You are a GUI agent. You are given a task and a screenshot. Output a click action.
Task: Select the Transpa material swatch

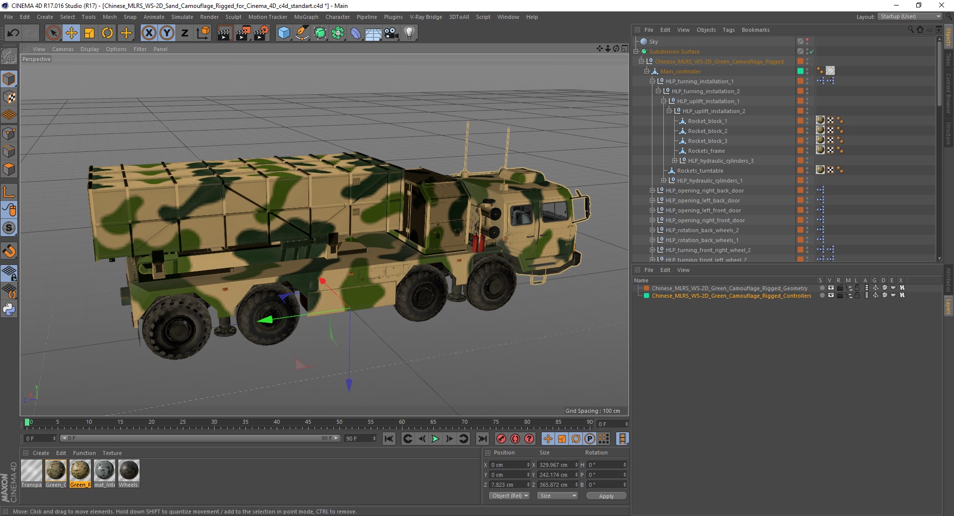click(31, 473)
